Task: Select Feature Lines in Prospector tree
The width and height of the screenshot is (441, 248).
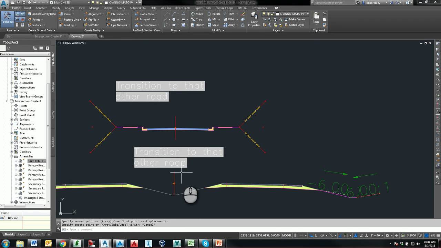Action: 27,129
